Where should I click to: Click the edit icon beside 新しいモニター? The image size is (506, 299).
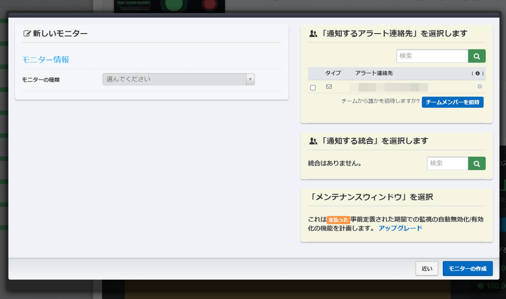point(27,34)
